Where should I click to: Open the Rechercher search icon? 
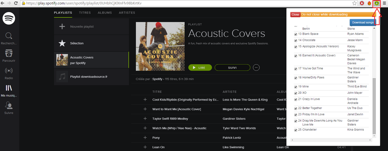coord(9,36)
